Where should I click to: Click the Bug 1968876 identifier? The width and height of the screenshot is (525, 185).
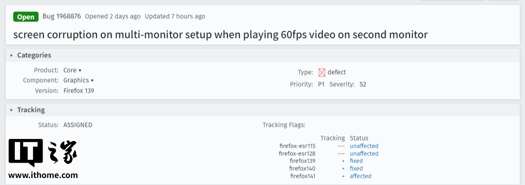(62, 16)
